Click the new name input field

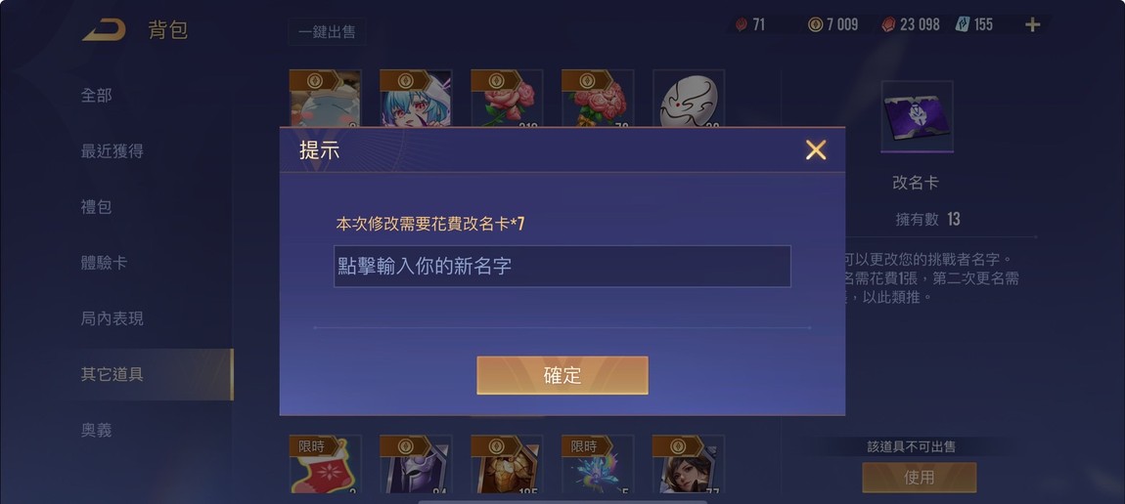(562, 267)
